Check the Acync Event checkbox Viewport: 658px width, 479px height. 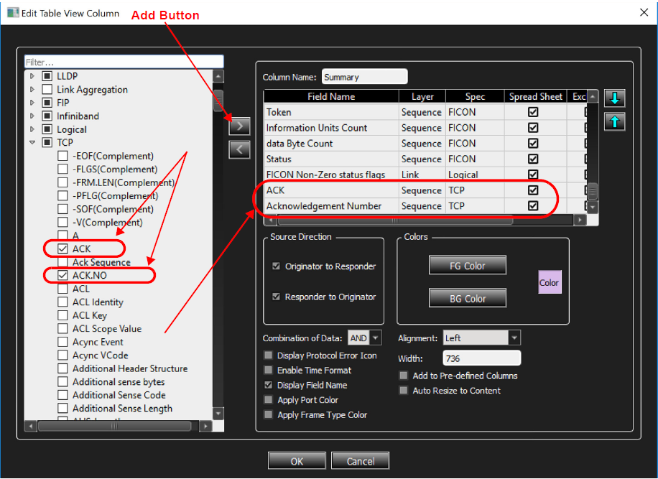point(62,342)
